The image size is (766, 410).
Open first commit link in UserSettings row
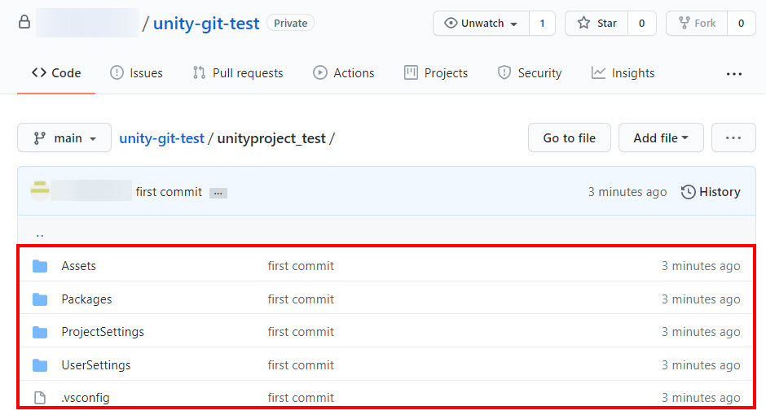[x=301, y=365]
